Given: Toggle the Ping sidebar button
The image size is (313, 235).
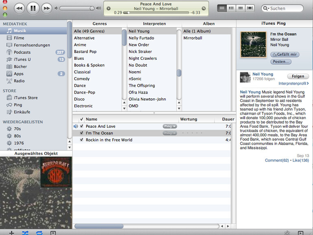Looking at the screenshot, I should click(x=300, y=233).
